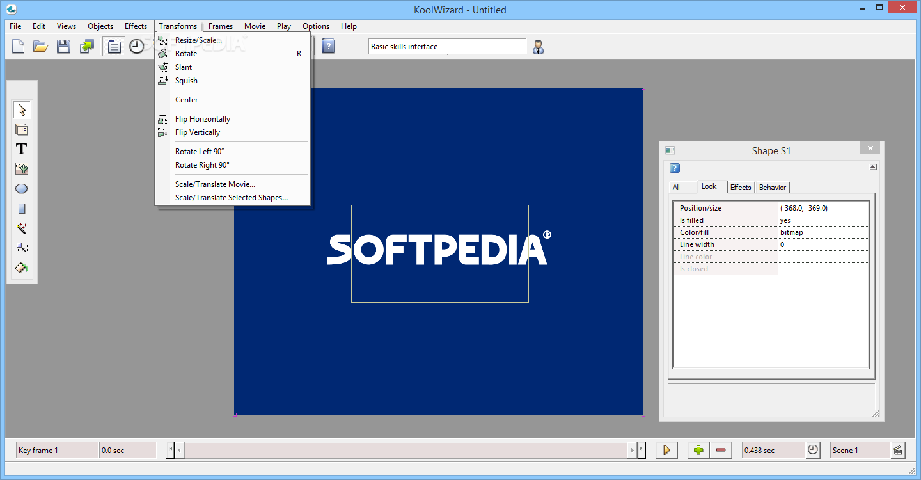Open the File menu
The height and width of the screenshot is (480, 921).
pyautogui.click(x=15, y=26)
